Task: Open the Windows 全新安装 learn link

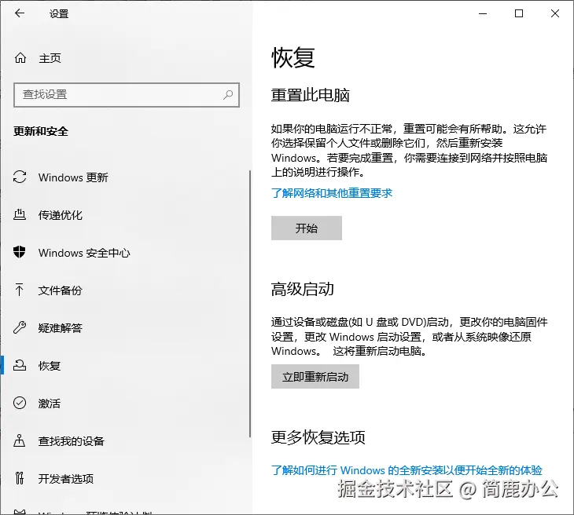Action: [x=407, y=470]
